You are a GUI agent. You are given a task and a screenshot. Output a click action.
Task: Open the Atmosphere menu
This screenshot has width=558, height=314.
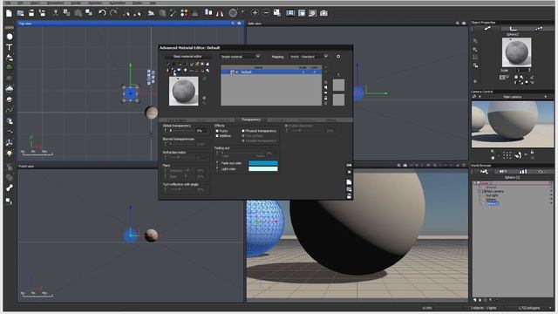[55, 3]
